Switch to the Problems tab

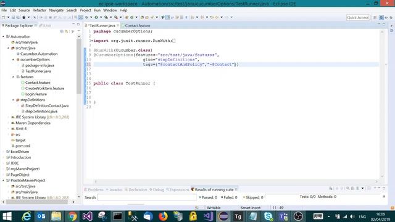[x=94, y=189]
